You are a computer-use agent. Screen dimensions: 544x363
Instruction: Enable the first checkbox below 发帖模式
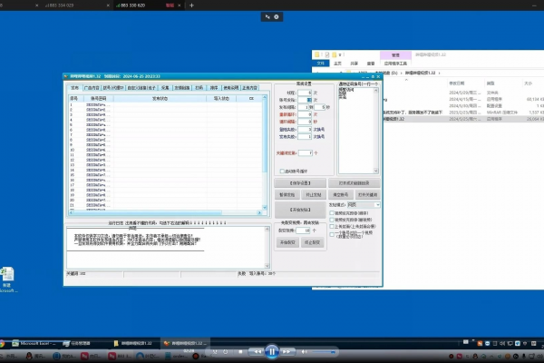coord(335,212)
